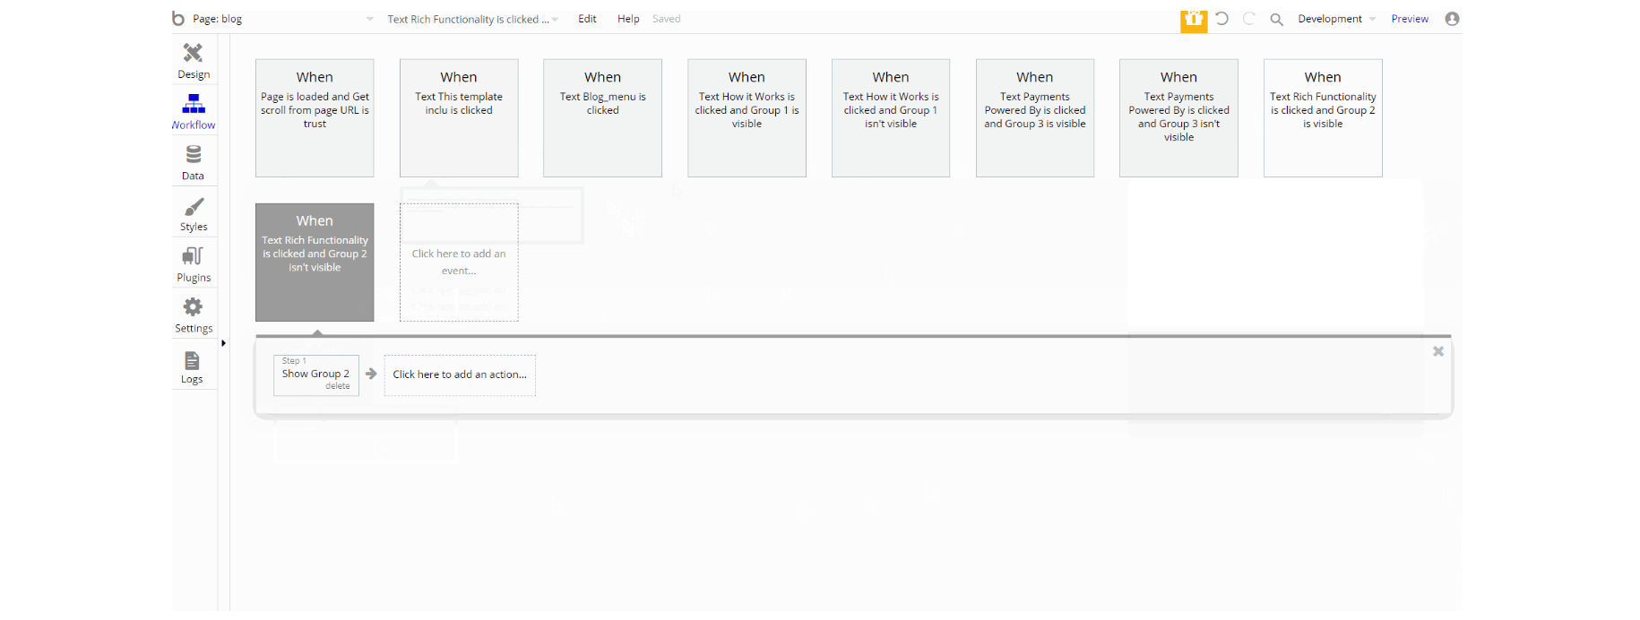Open the Data tab
This screenshot has width=1640, height=620.
[194, 163]
